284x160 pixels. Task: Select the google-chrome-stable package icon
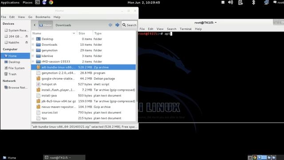point(38,79)
